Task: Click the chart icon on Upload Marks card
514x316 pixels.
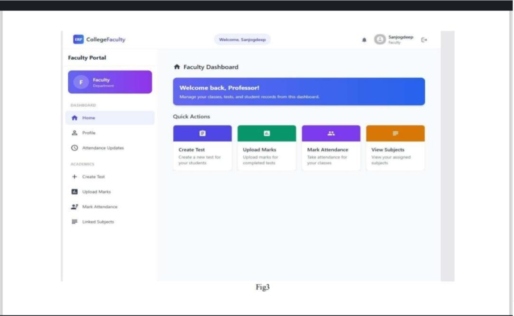Action: 267,133
